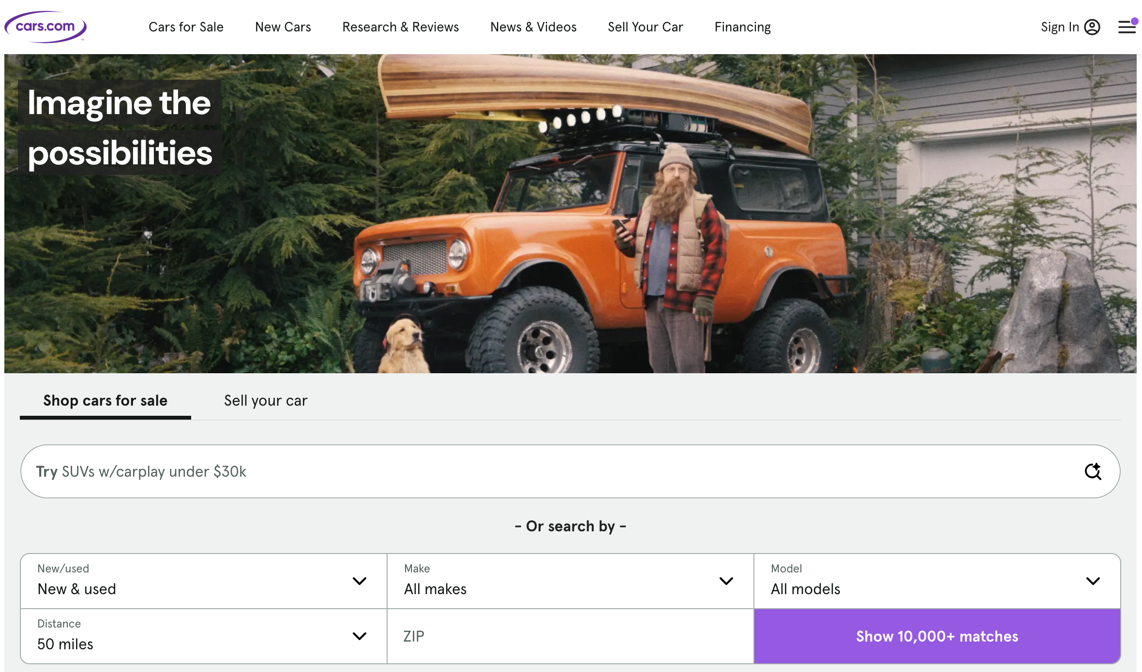Expand the Distance dropdown
1142x672 pixels.
(203, 636)
